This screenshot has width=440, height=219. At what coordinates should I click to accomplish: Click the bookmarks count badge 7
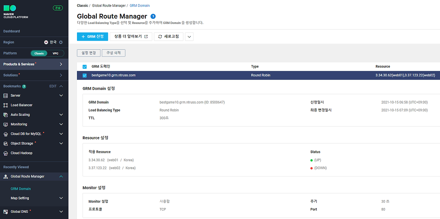point(24,86)
